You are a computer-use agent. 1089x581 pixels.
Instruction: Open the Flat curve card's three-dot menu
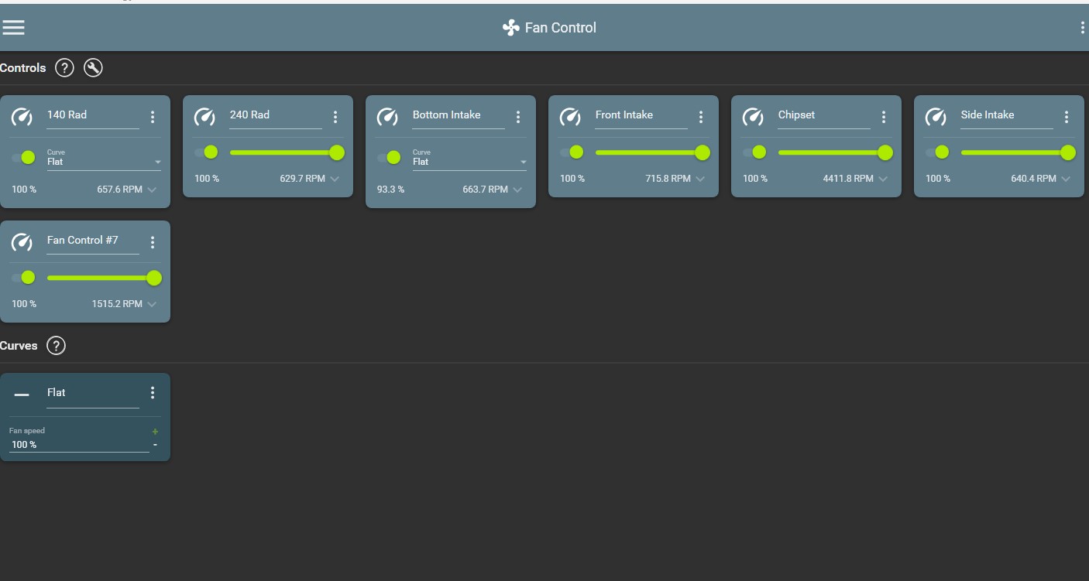[x=153, y=392]
